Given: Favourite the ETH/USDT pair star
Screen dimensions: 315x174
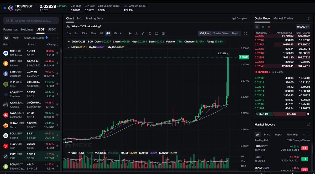Looking at the screenshot, I should click(57, 74).
